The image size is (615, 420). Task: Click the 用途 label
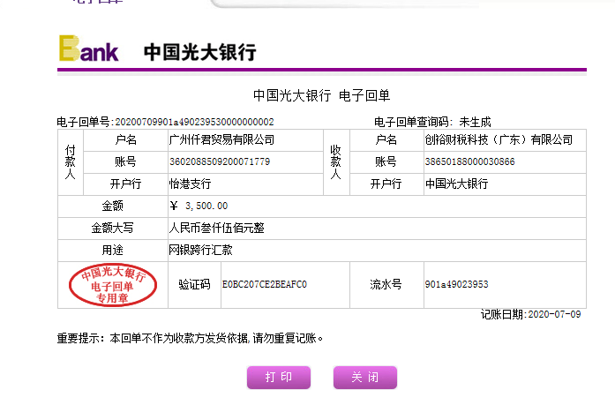click(113, 250)
